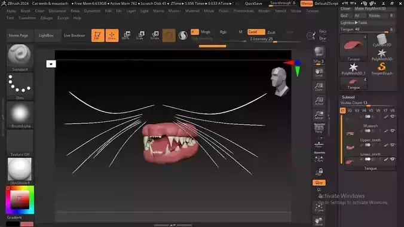Viewport: 404px width, 227px height.
Task: Toggle the Zsub mode
Action: point(271,32)
